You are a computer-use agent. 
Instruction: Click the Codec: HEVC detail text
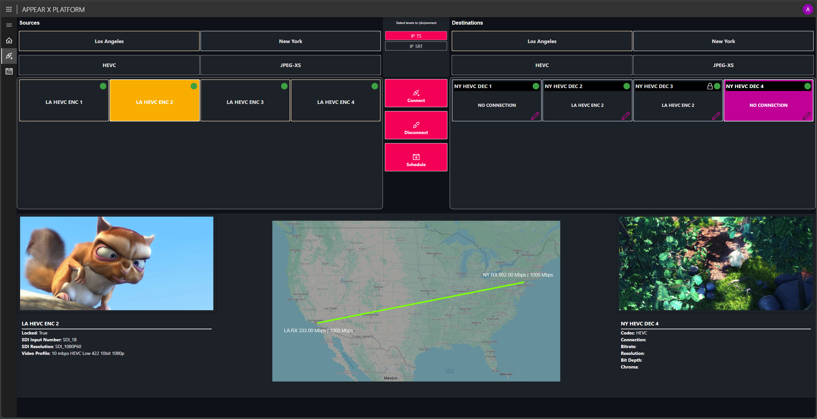634,333
